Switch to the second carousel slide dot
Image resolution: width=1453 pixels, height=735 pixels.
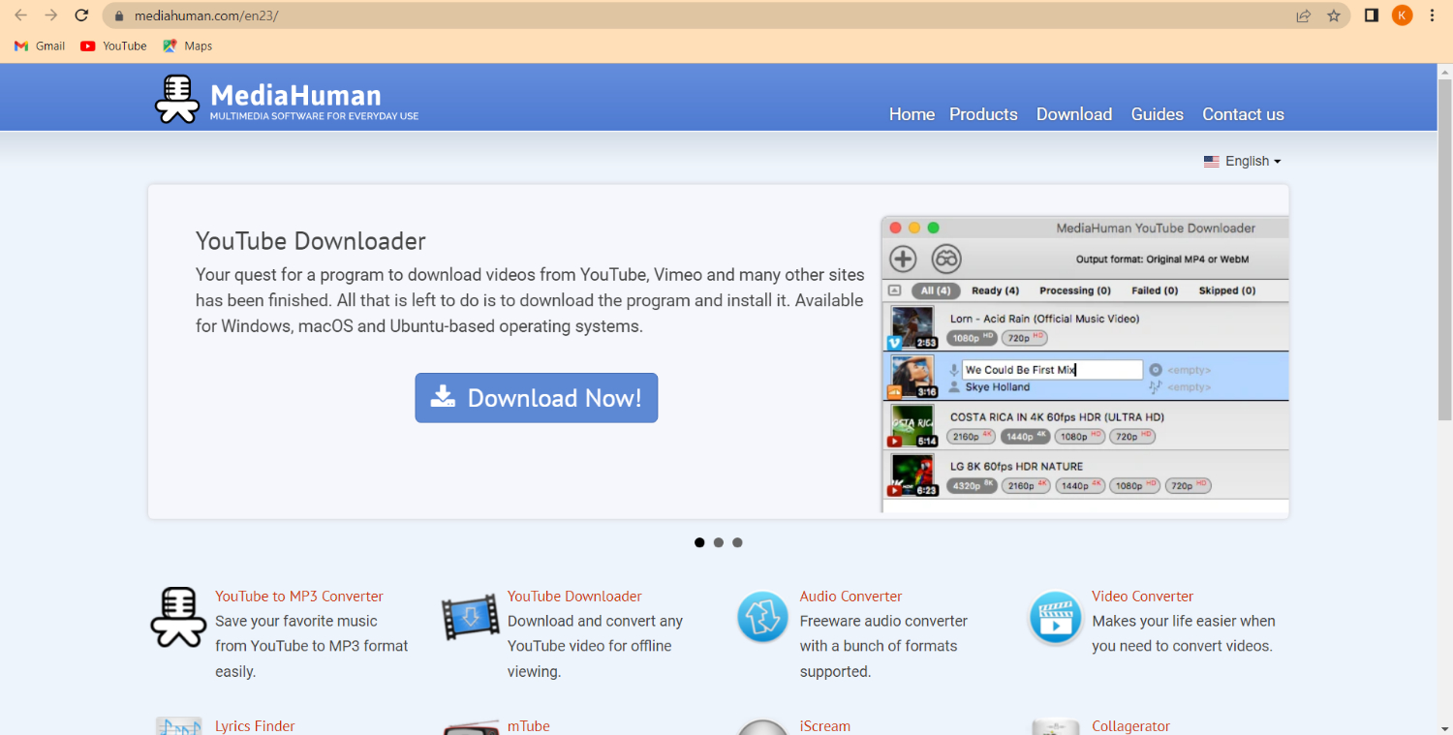click(x=719, y=542)
